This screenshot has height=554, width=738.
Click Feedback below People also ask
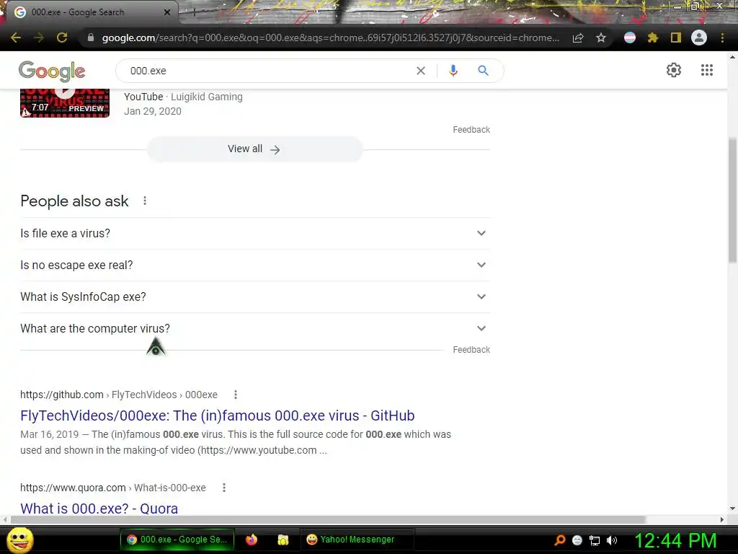click(471, 350)
